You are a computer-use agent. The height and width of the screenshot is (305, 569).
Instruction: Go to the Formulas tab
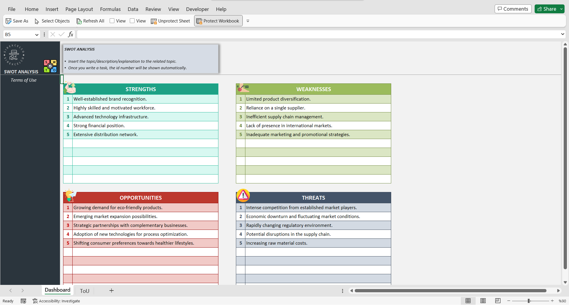click(110, 9)
